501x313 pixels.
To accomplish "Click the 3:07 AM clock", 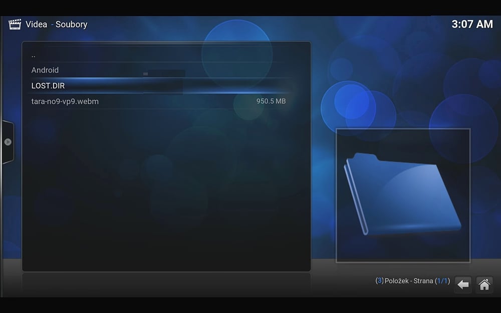I will pyautogui.click(x=472, y=24).
